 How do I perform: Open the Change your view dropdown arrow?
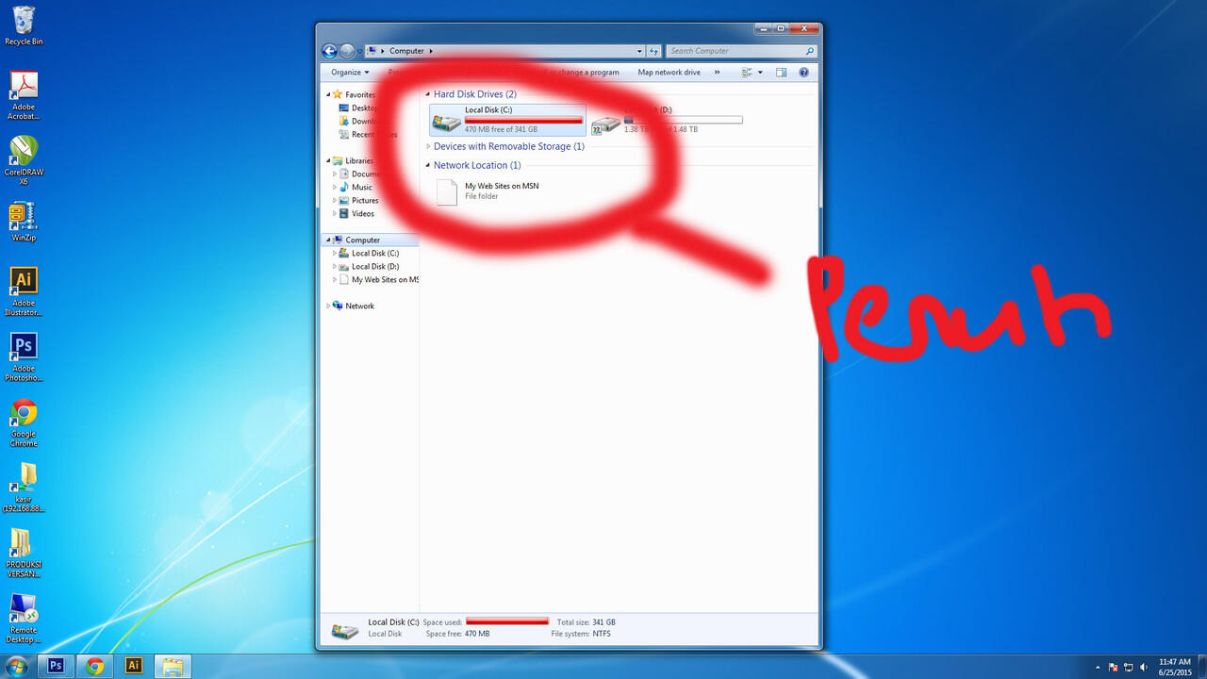point(760,73)
